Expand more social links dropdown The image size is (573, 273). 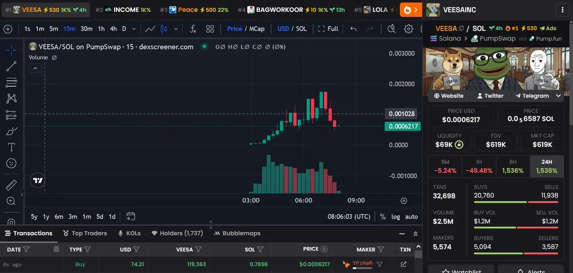558,96
